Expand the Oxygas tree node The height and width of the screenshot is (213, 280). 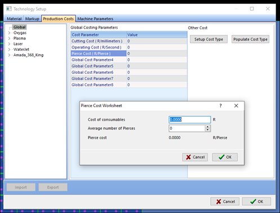tap(9, 33)
